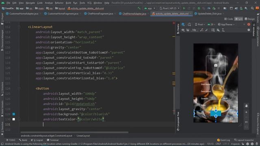Switch editor to Code view
Viewport: 260px width, 146px height.
point(228,19)
